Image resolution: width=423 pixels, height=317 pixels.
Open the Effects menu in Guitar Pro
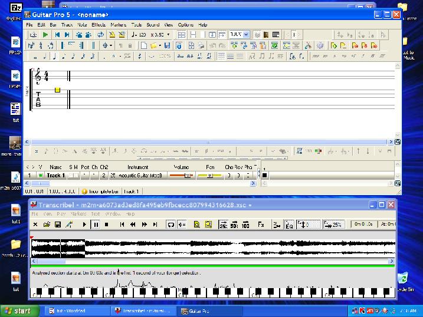click(x=99, y=25)
